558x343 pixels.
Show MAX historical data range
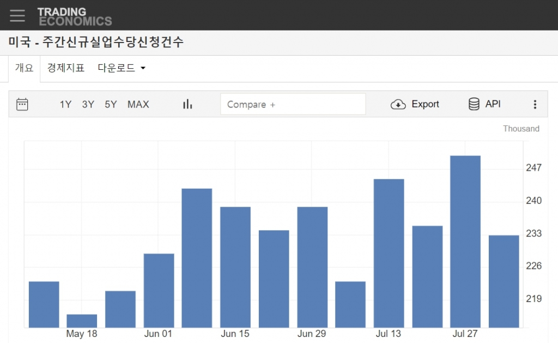(138, 104)
